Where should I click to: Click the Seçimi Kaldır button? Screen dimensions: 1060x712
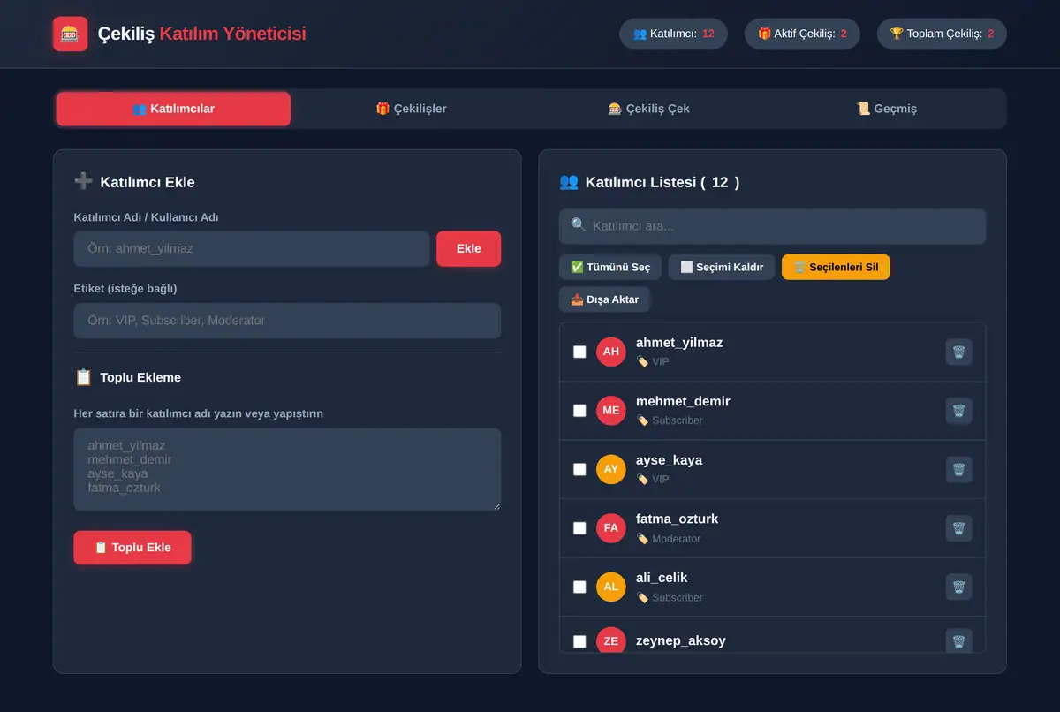pyautogui.click(x=722, y=268)
